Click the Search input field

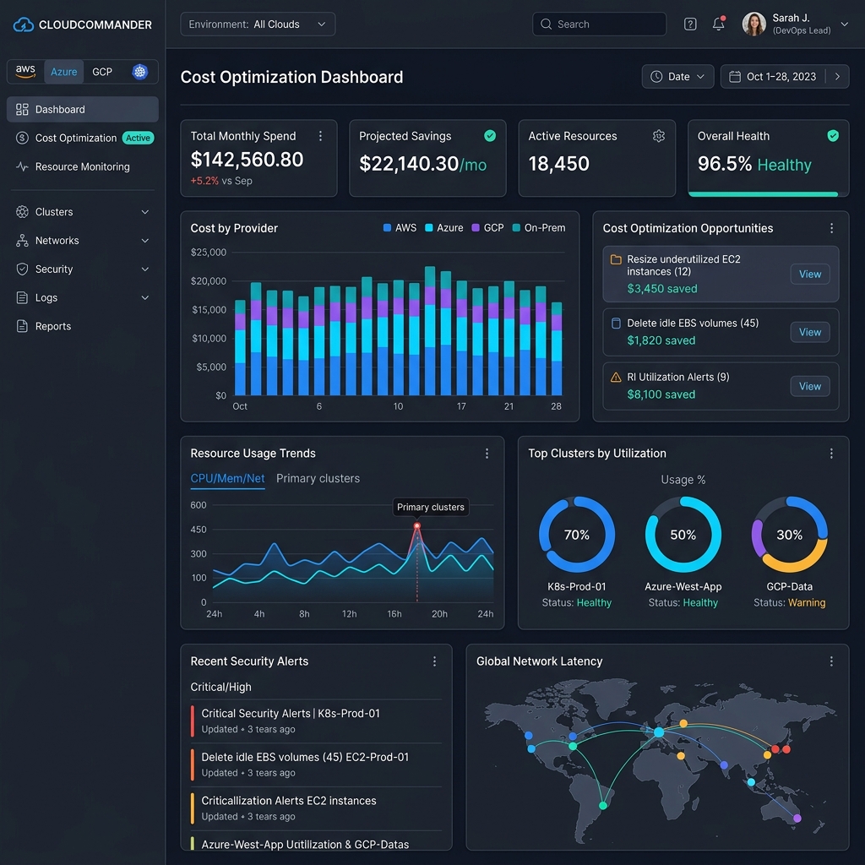click(599, 24)
